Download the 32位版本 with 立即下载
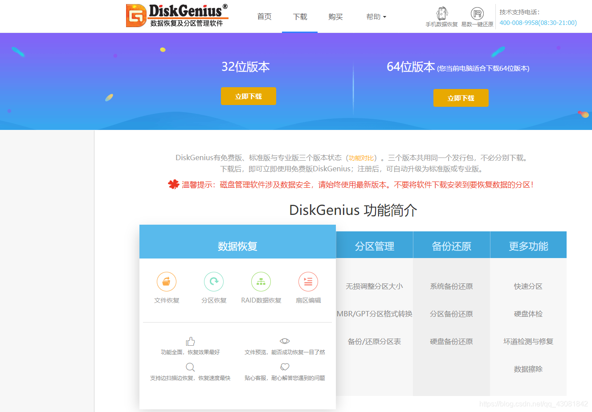The width and height of the screenshot is (592, 412). 249,96
